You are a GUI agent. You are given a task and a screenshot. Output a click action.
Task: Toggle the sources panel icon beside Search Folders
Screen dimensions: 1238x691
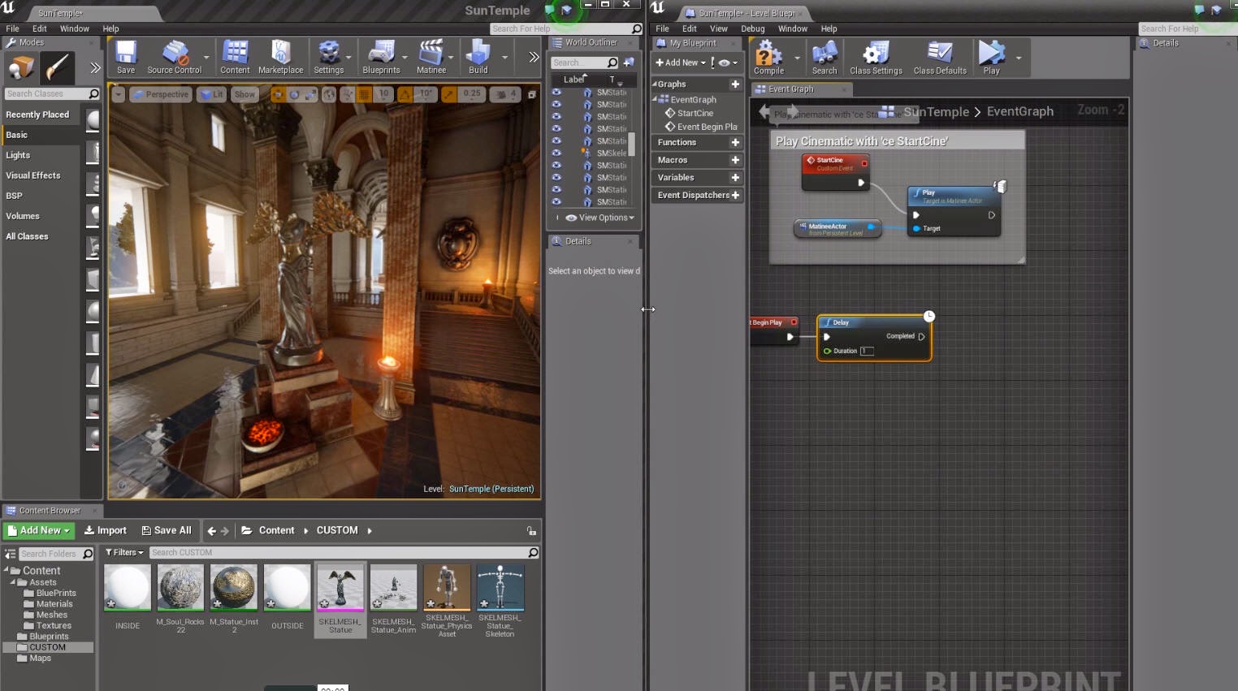tap(11, 554)
